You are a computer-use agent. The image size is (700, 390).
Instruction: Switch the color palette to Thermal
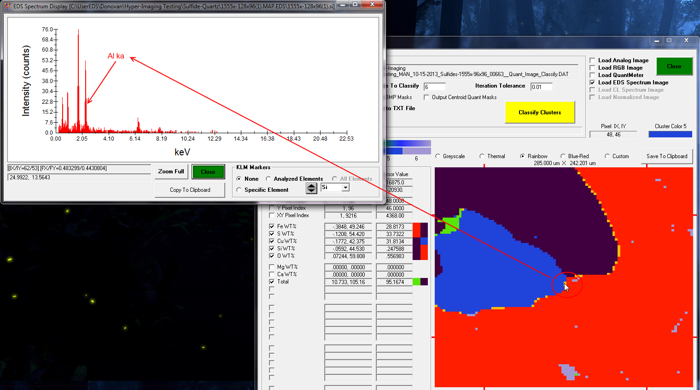482,156
